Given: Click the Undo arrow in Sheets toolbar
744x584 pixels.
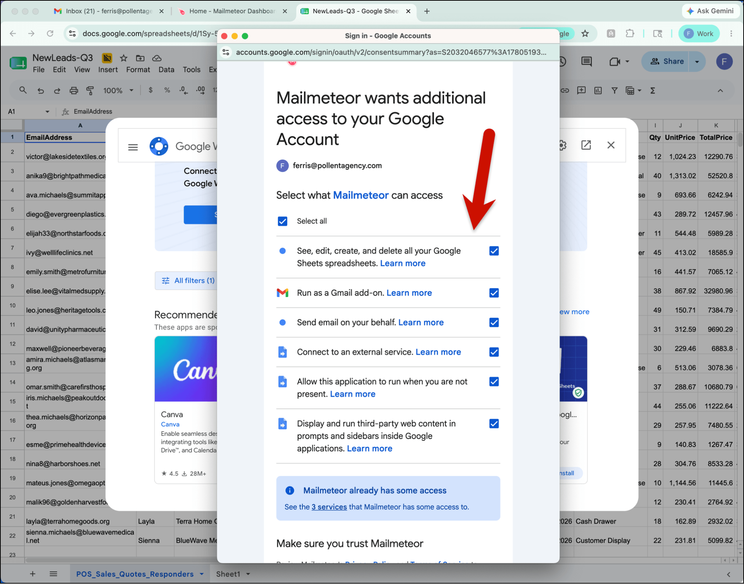Looking at the screenshot, I should pos(41,90).
